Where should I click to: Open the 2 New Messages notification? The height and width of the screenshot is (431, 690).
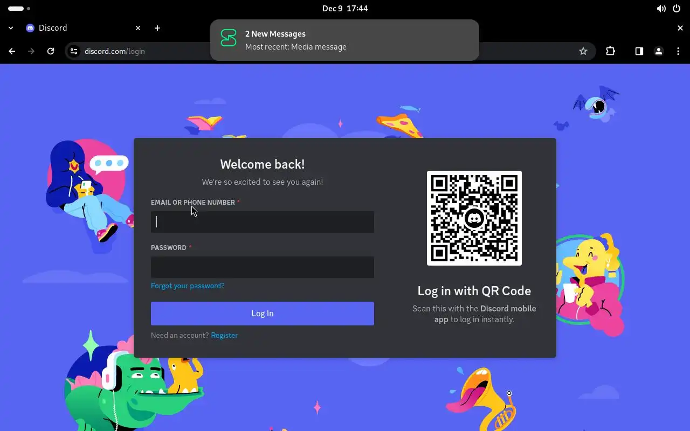coord(344,40)
